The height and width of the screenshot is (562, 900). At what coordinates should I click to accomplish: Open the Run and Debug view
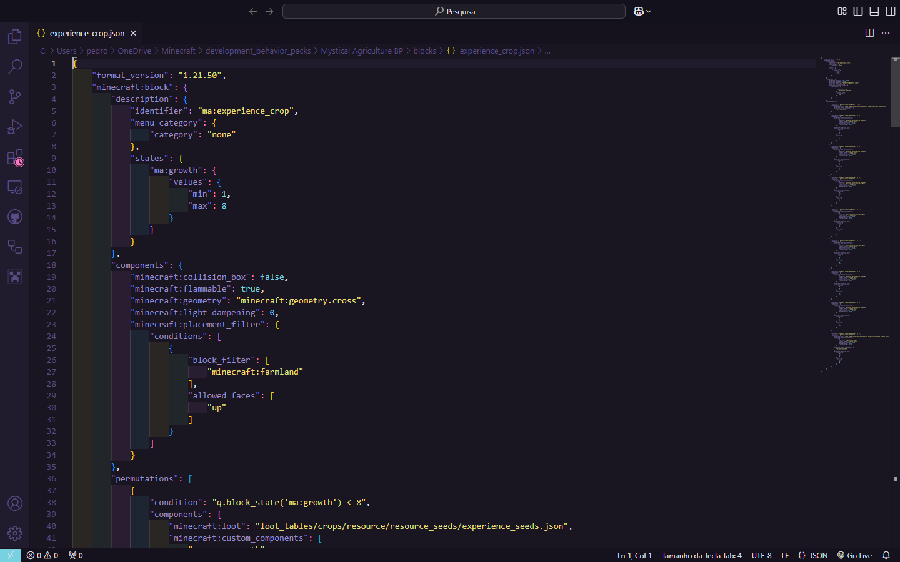tap(15, 127)
